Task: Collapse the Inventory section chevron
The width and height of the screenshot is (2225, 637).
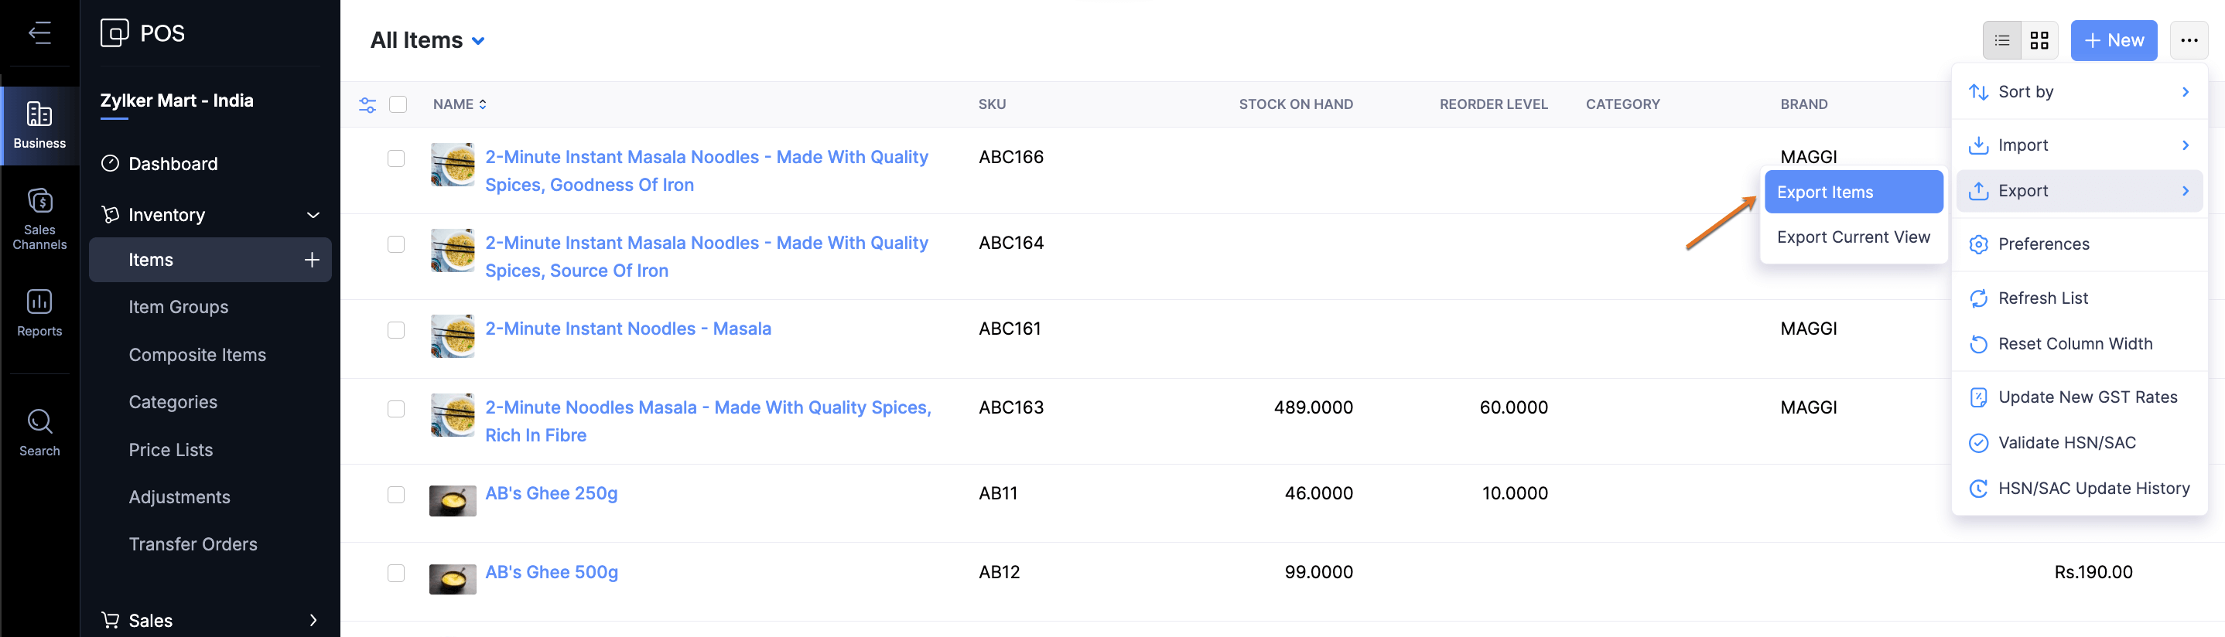Action: click(313, 215)
